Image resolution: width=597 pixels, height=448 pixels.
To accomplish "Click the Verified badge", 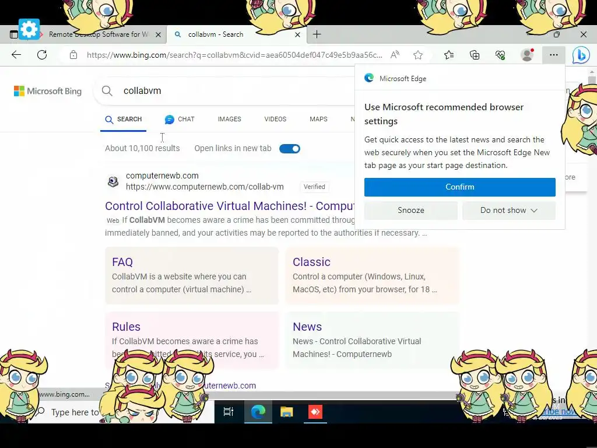I will tap(314, 187).
